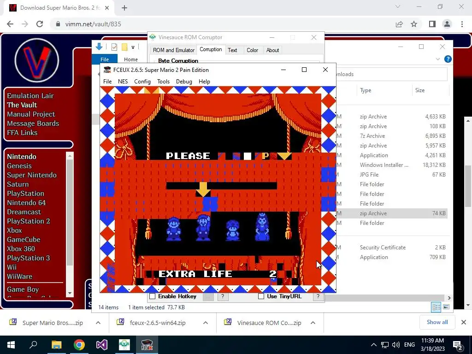Click the Type column header in Explorer
This screenshot has width=472, height=354.
coord(366,90)
